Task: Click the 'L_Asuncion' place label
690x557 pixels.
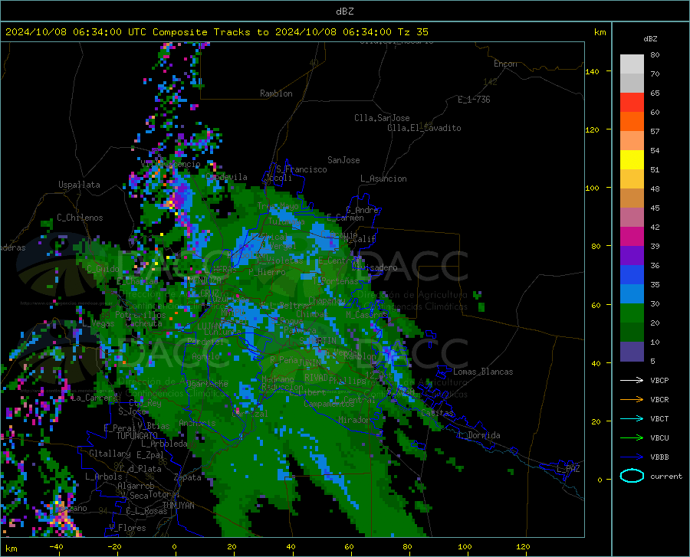Action: (383, 179)
